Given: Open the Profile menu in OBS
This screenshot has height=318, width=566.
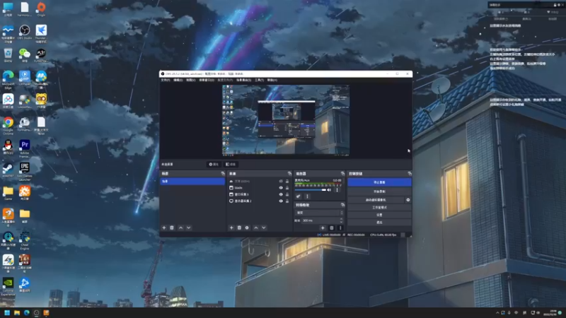Looking at the screenshot, I should tap(225, 80).
